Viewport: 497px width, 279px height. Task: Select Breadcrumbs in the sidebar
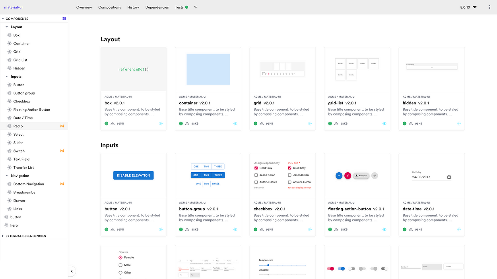(x=24, y=192)
